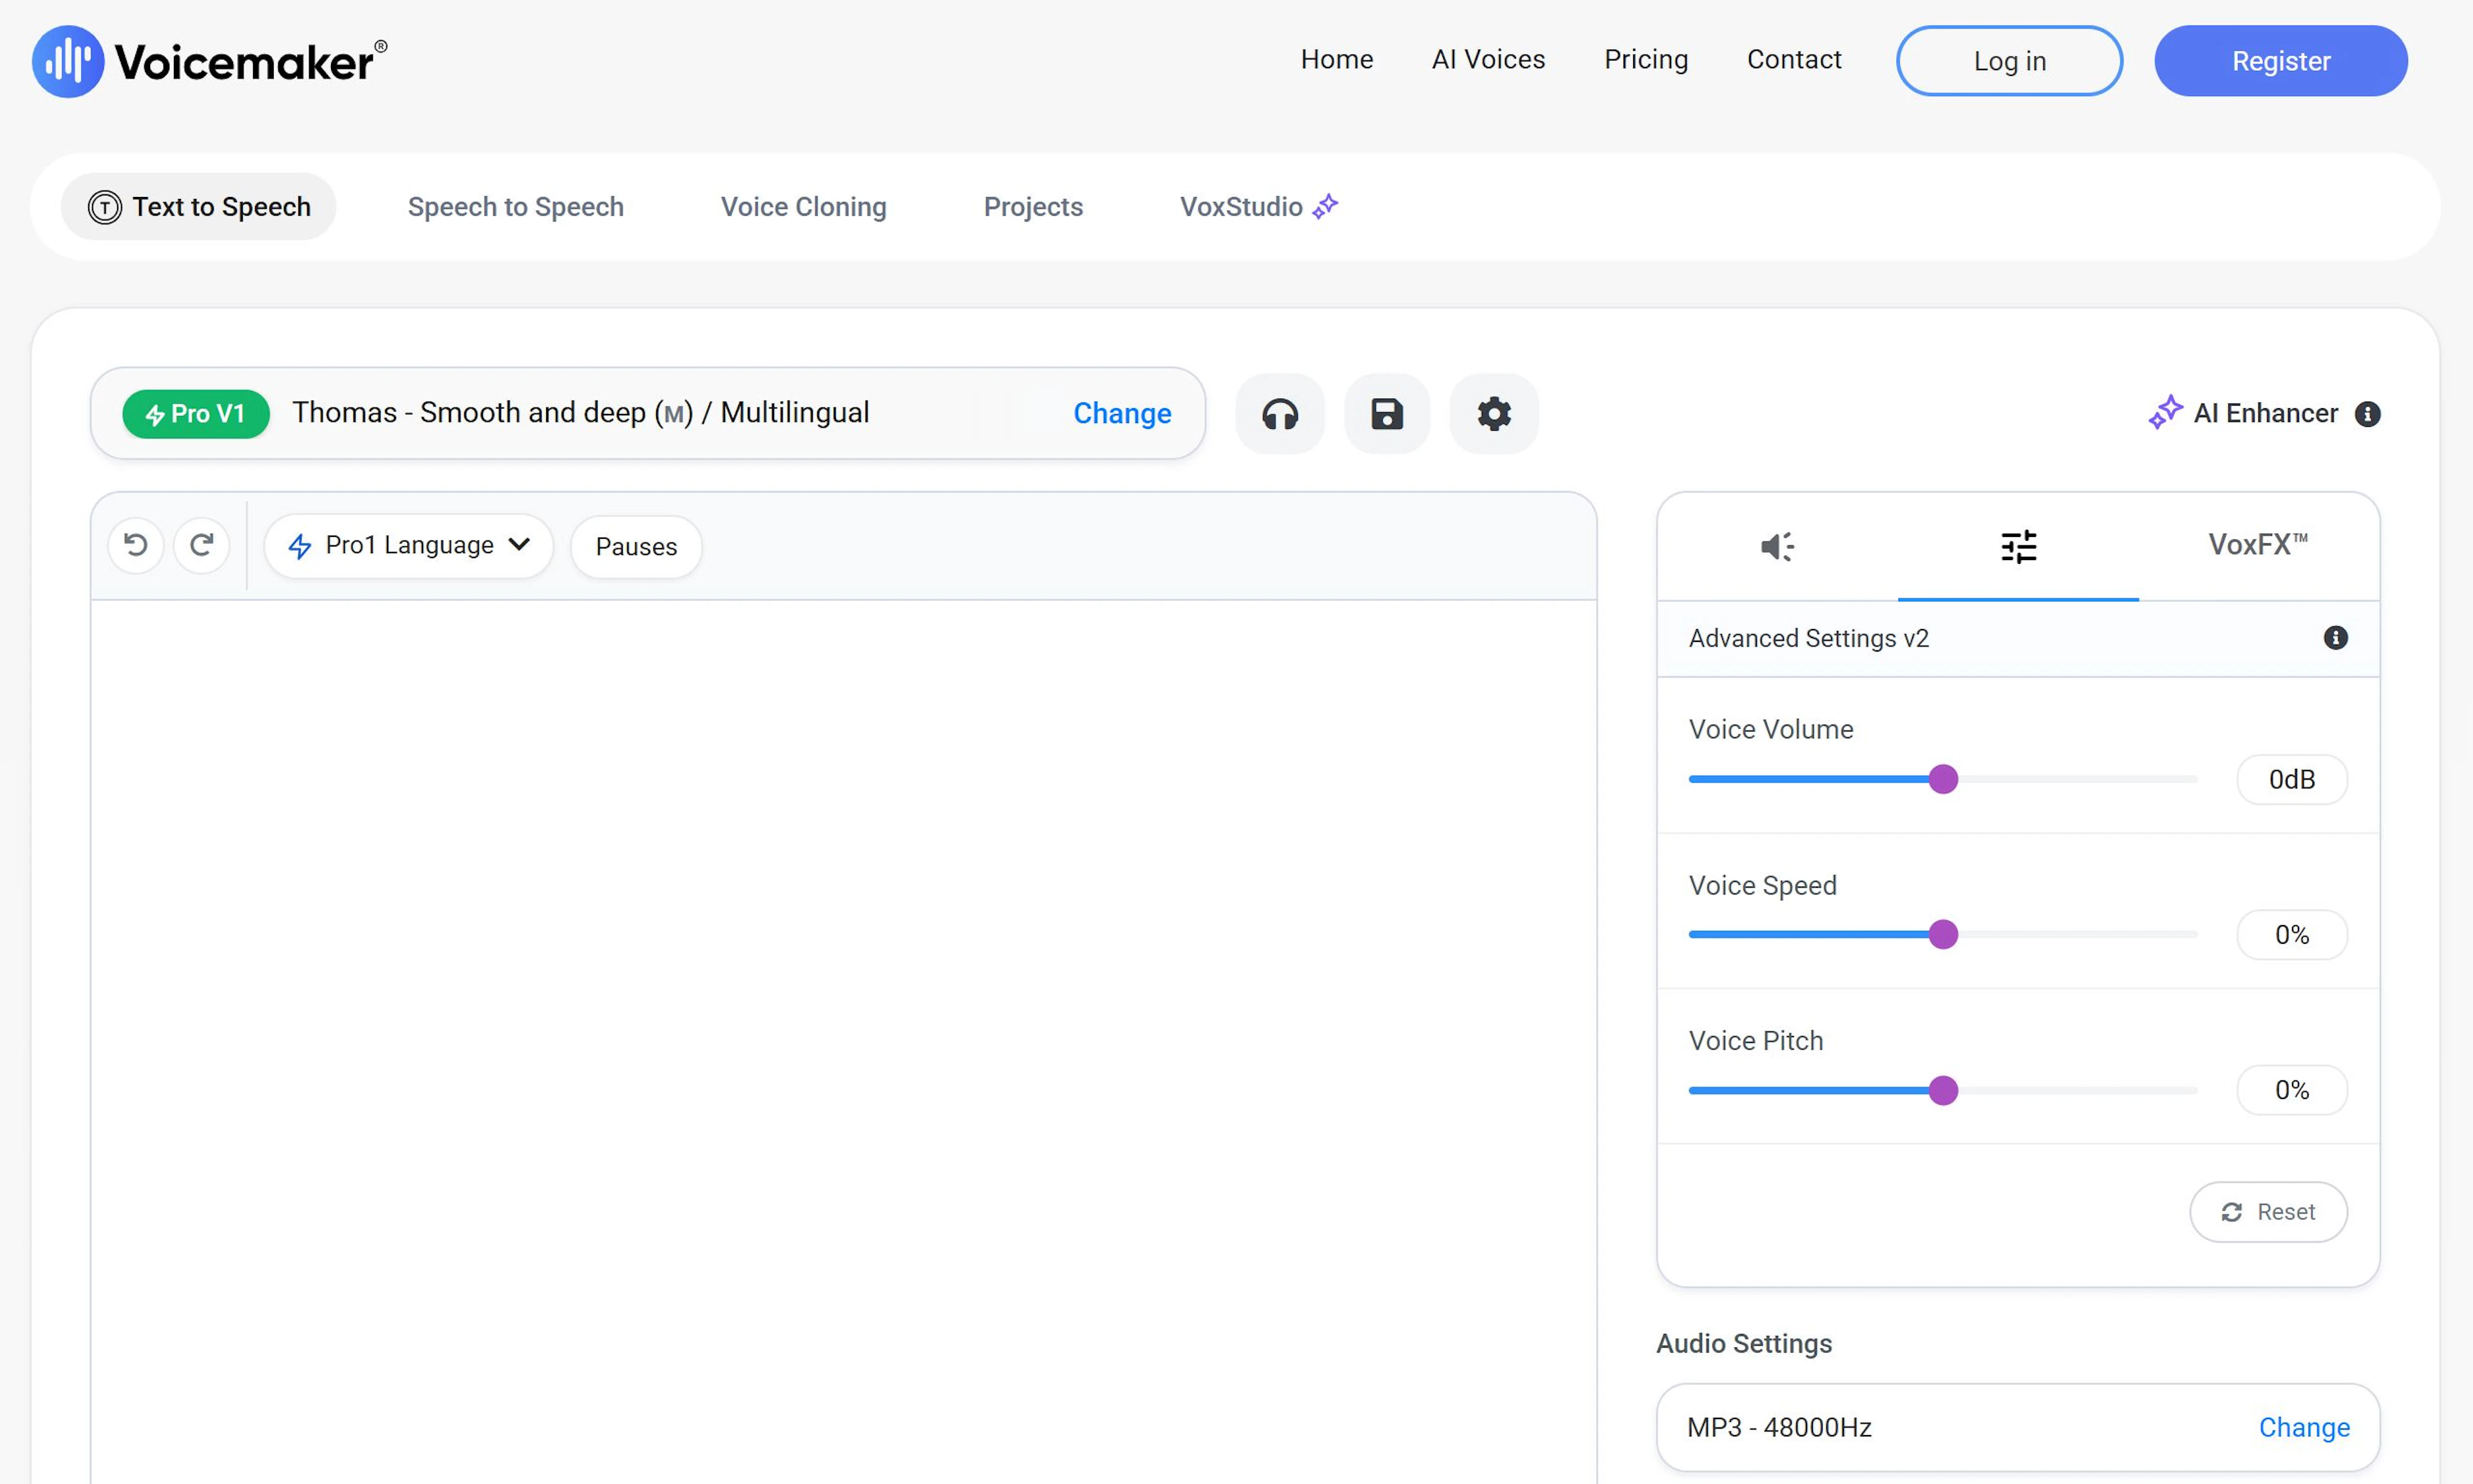Screen dimensions: 2473x1484
Task: Change the Thomas voice selection
Action: pyautogui.click(x=1121, y=414)
